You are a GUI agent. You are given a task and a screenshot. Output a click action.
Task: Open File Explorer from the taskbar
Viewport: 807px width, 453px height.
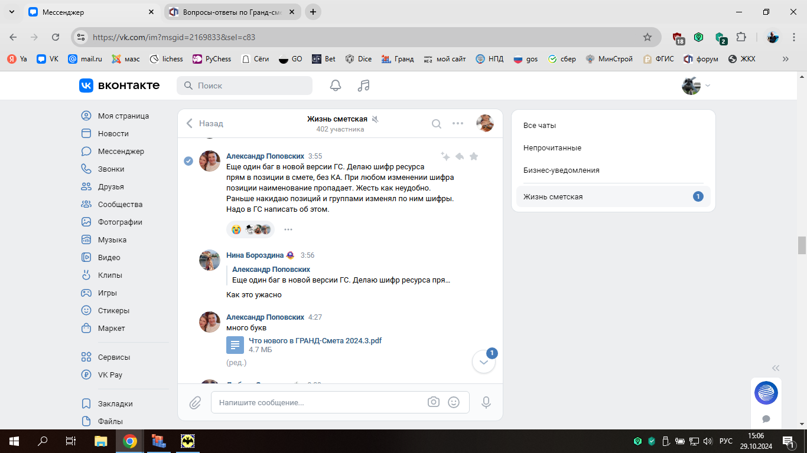[101, 441]
